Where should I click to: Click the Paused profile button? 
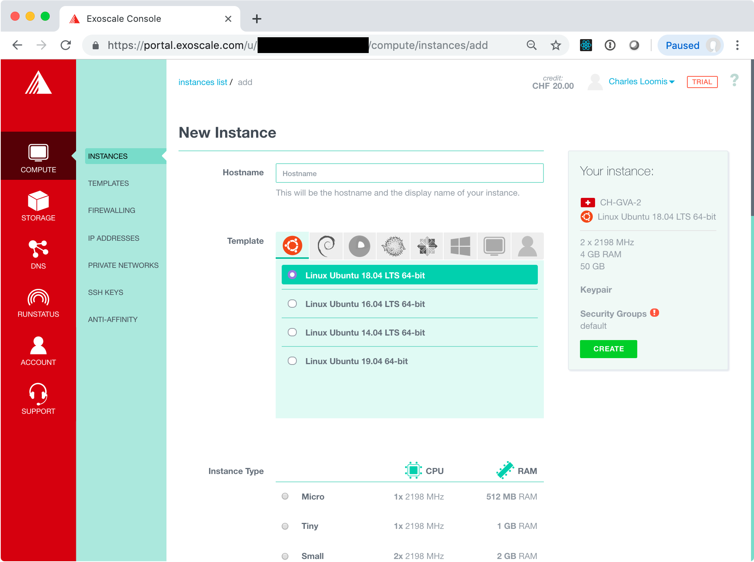(690, 45)
